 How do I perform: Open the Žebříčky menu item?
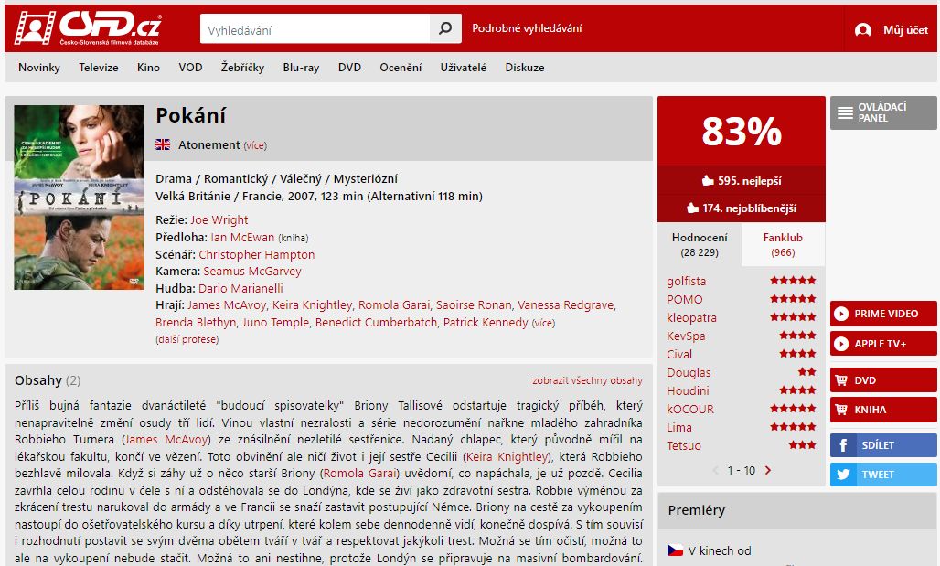[x=242, y=68]
